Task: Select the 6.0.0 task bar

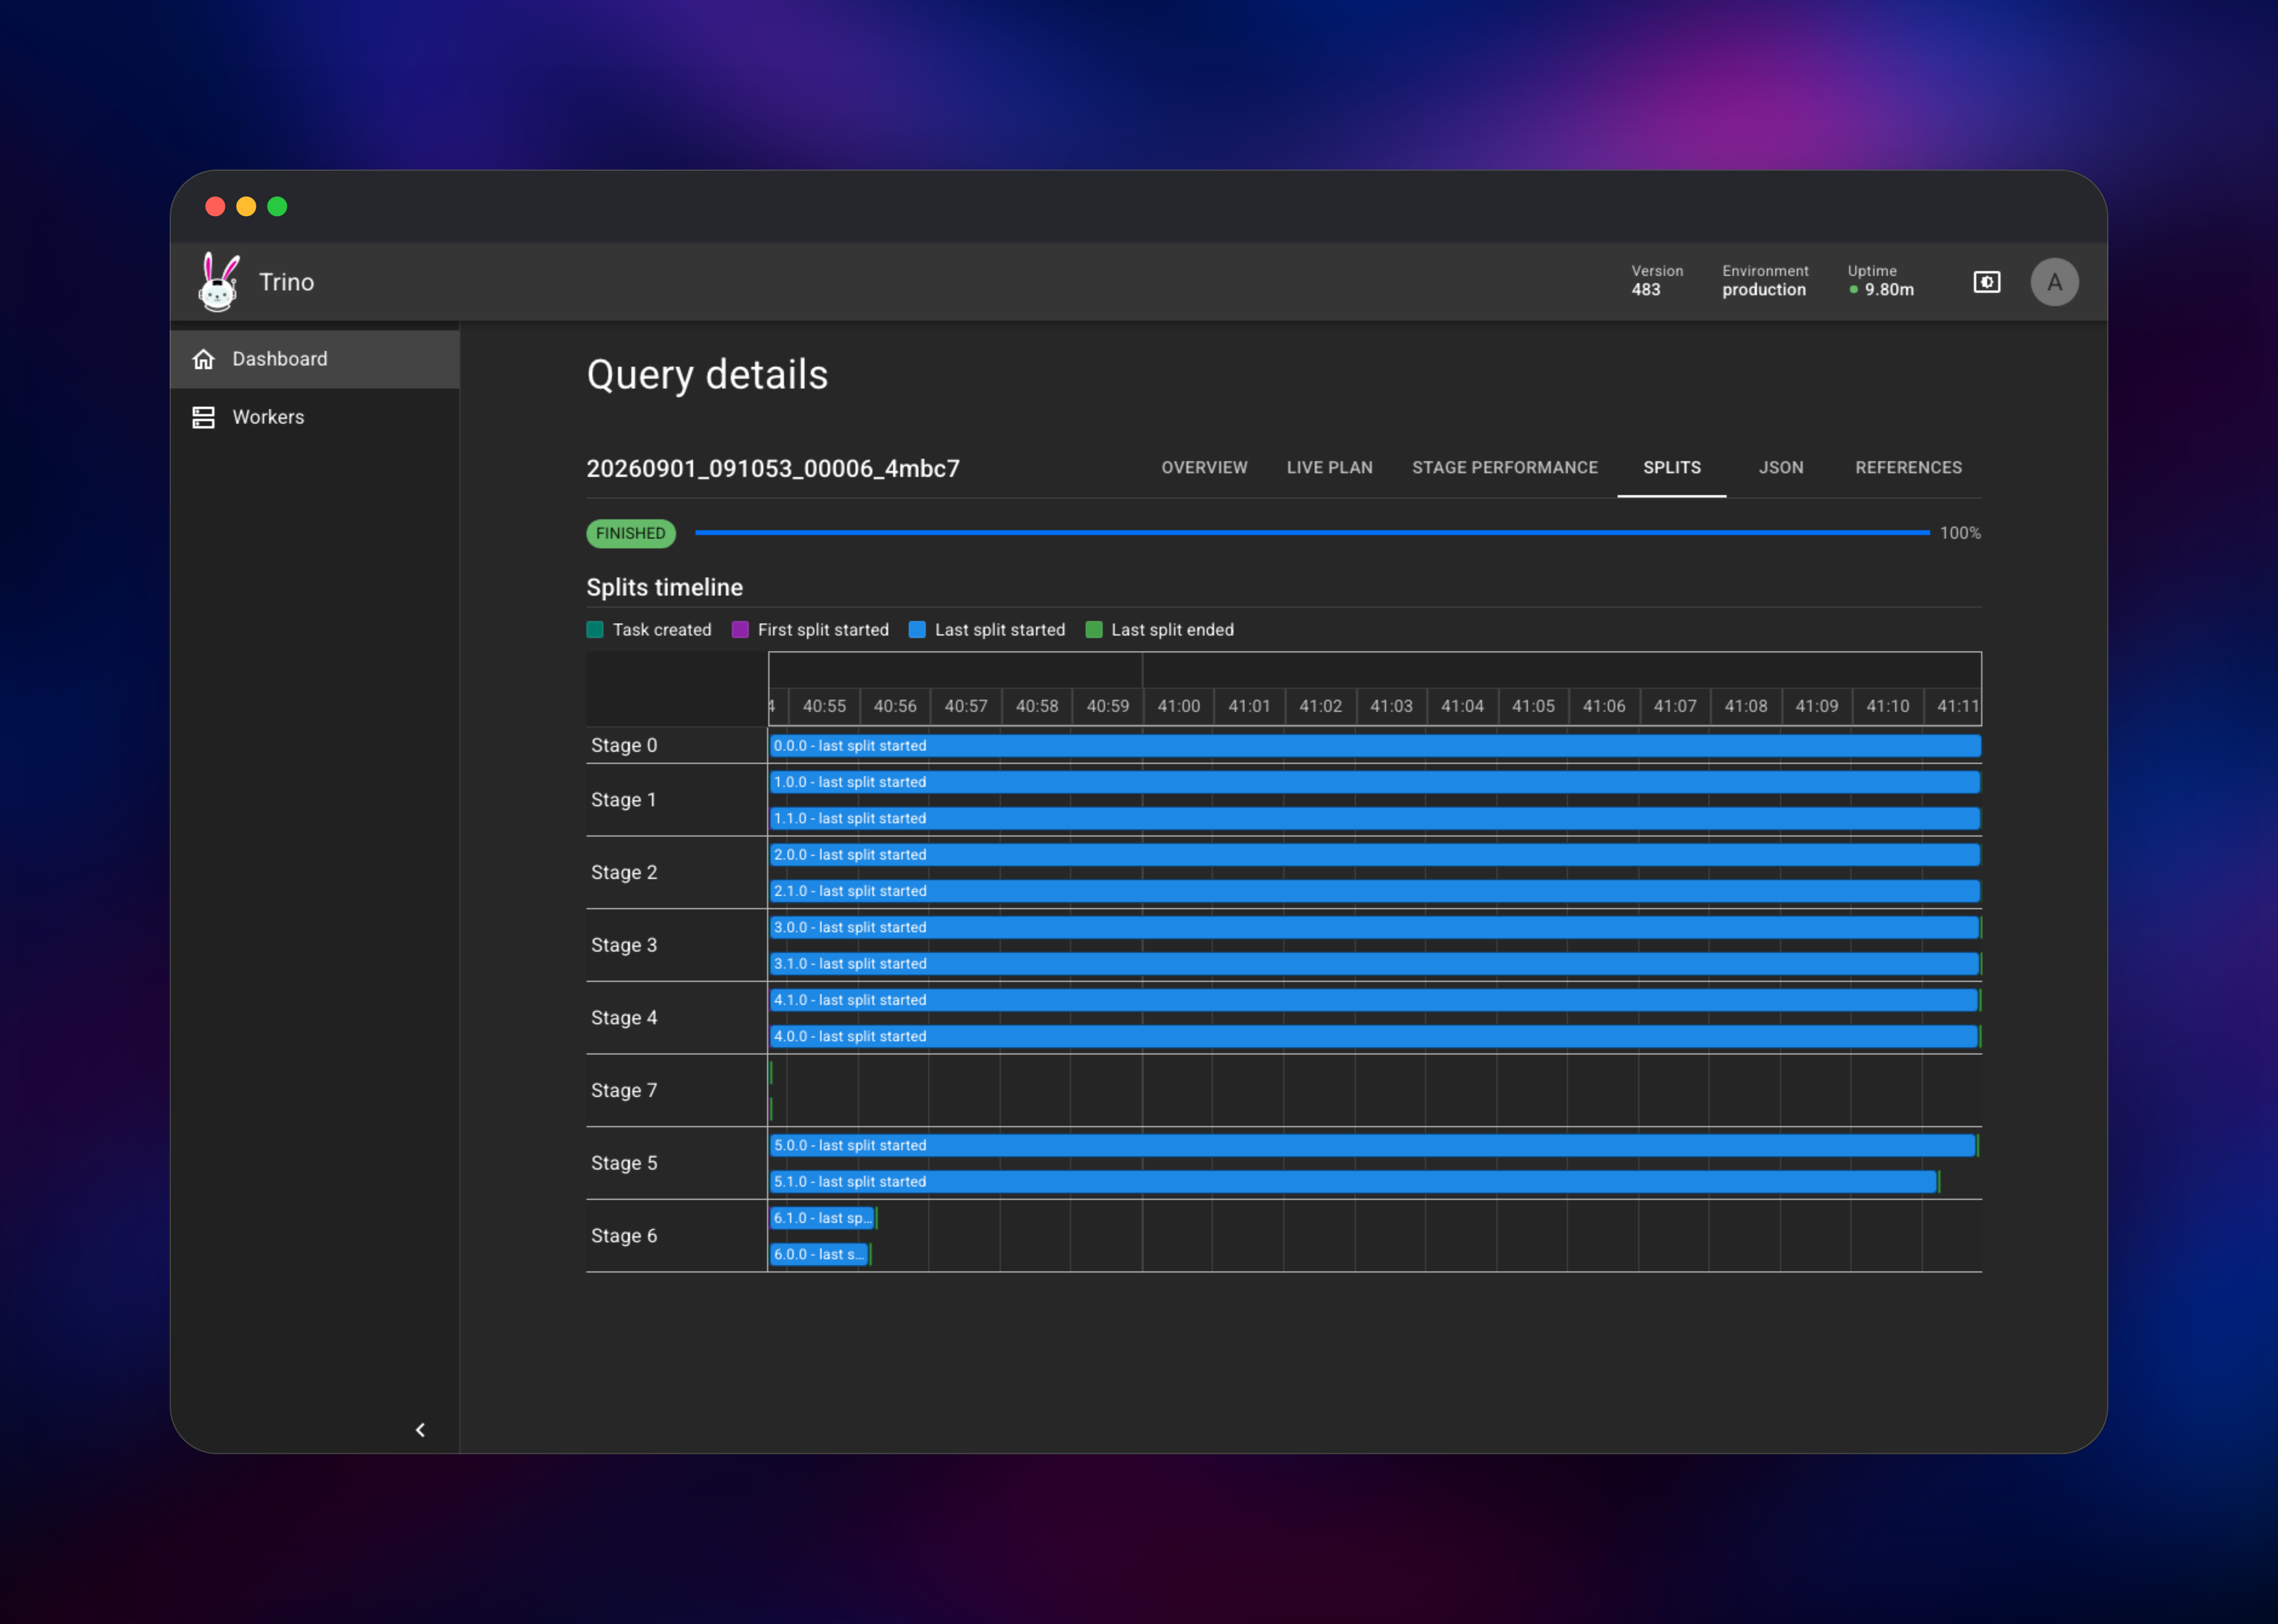Action: (819, 1254)
